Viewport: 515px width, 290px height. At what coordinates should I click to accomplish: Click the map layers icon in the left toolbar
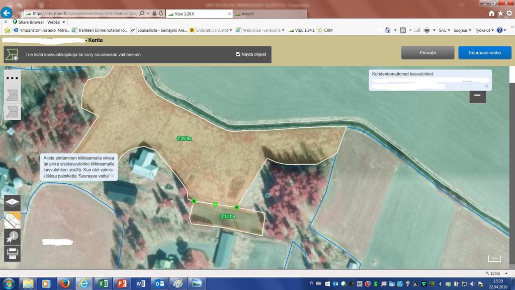coord(12,202)
